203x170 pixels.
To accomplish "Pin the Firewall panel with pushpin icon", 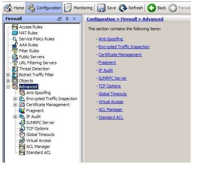I will tap(67, 19).
